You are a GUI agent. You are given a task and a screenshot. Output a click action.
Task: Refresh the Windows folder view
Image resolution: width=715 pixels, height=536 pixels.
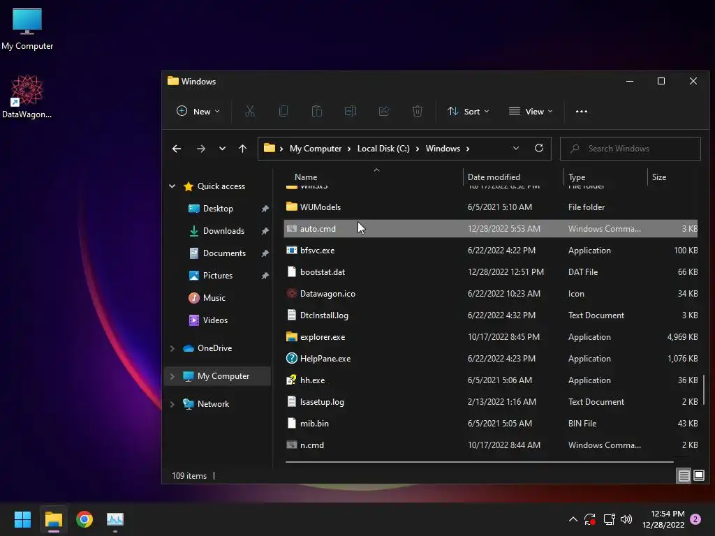click(x=538, y=148)
